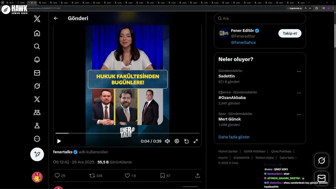Expand Daha fazla footer menu

tap(288, 158)
